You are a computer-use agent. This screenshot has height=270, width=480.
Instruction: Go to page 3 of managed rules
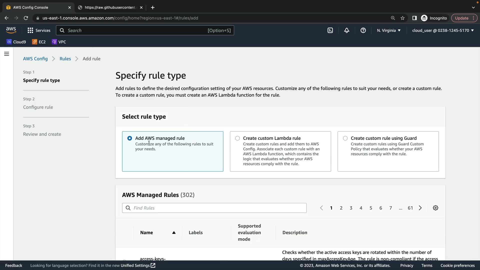351,208
